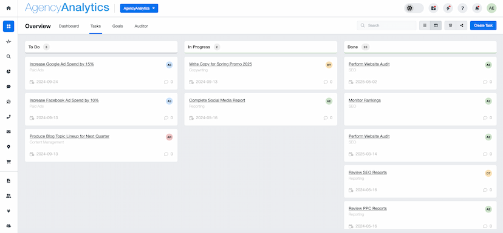This screenshot has width=503, height=233.
Task: Open the AE user avatar in header
Action: [491, 8]
